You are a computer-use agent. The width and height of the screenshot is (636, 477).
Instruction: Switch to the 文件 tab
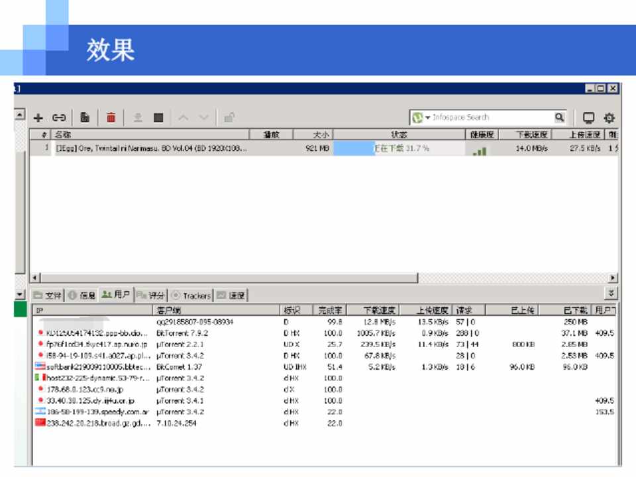point(48,295)
